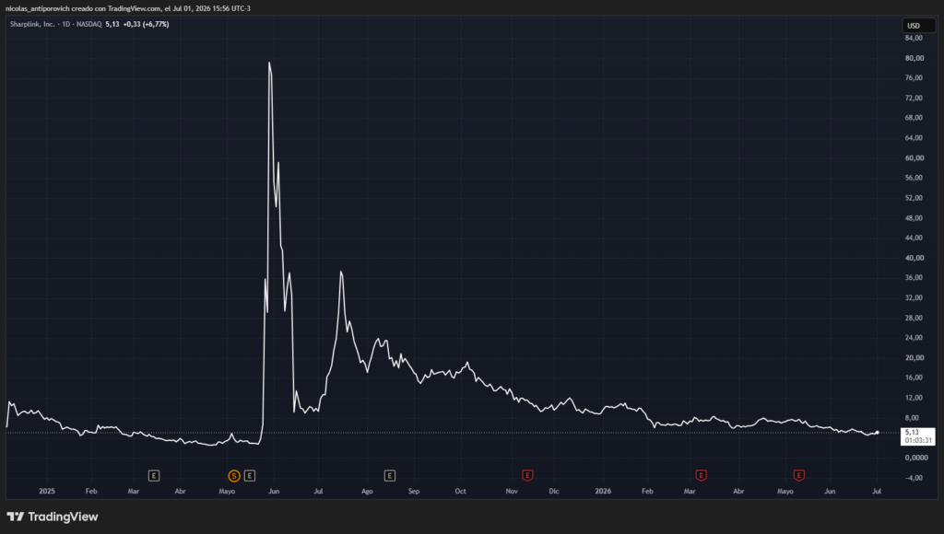Click the 2026 year label on time axis
Image resolution: width=944 pixels, height=534 pixels.
pos(603,492)
